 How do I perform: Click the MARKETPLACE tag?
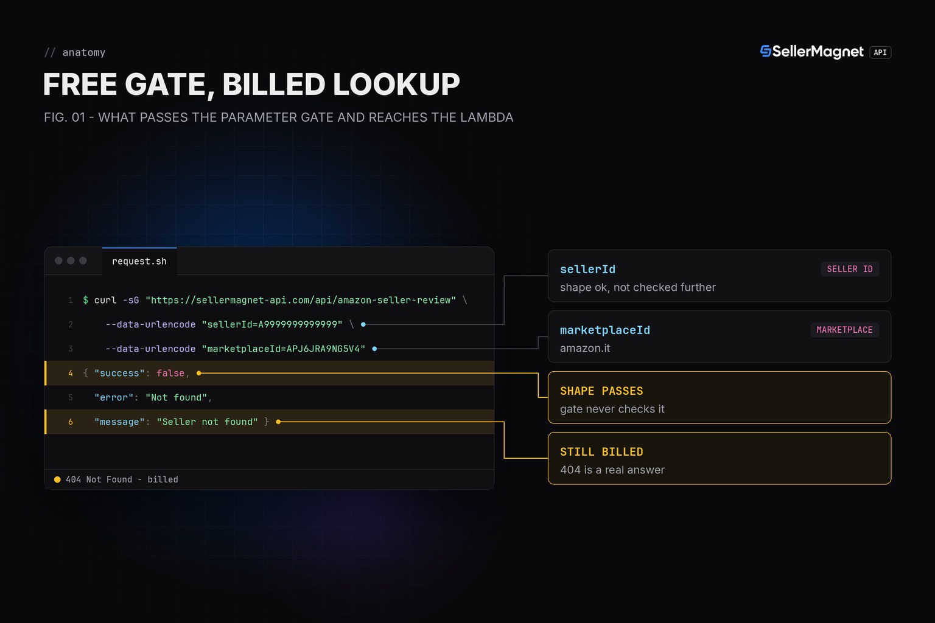click(x=844, y=330)
